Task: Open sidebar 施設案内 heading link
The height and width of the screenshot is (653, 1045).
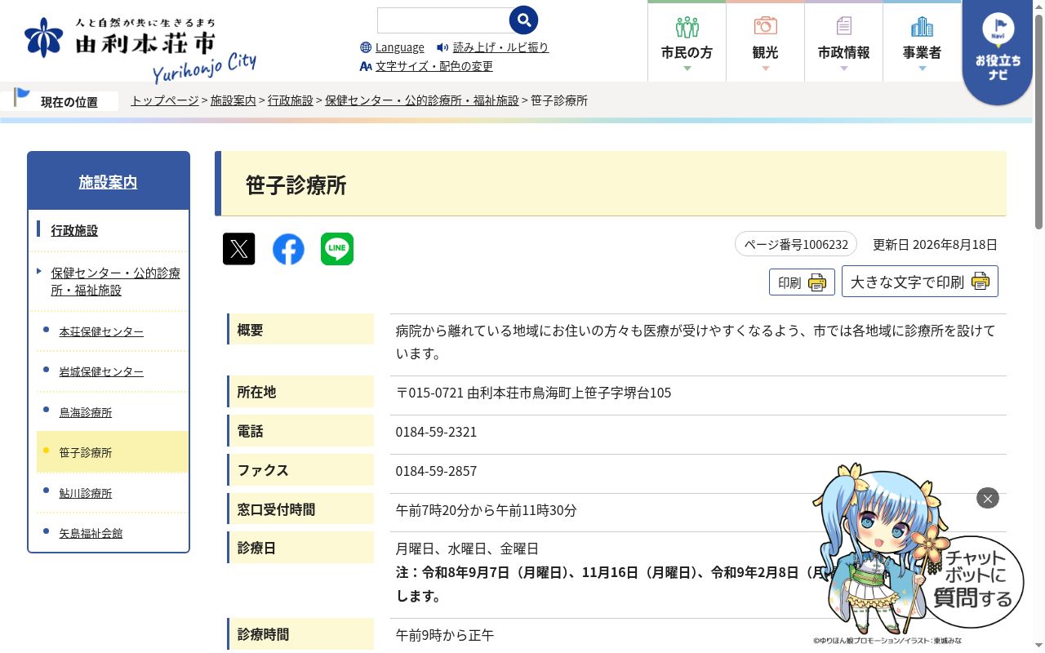Action: (108, 182)
